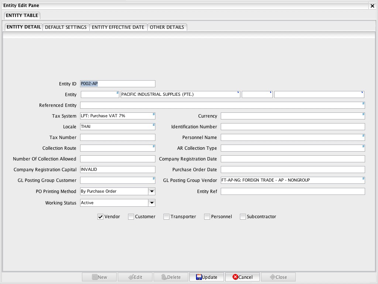
Task: Switch to the ENTITY DETAIL tab
Action: point(24,27)
